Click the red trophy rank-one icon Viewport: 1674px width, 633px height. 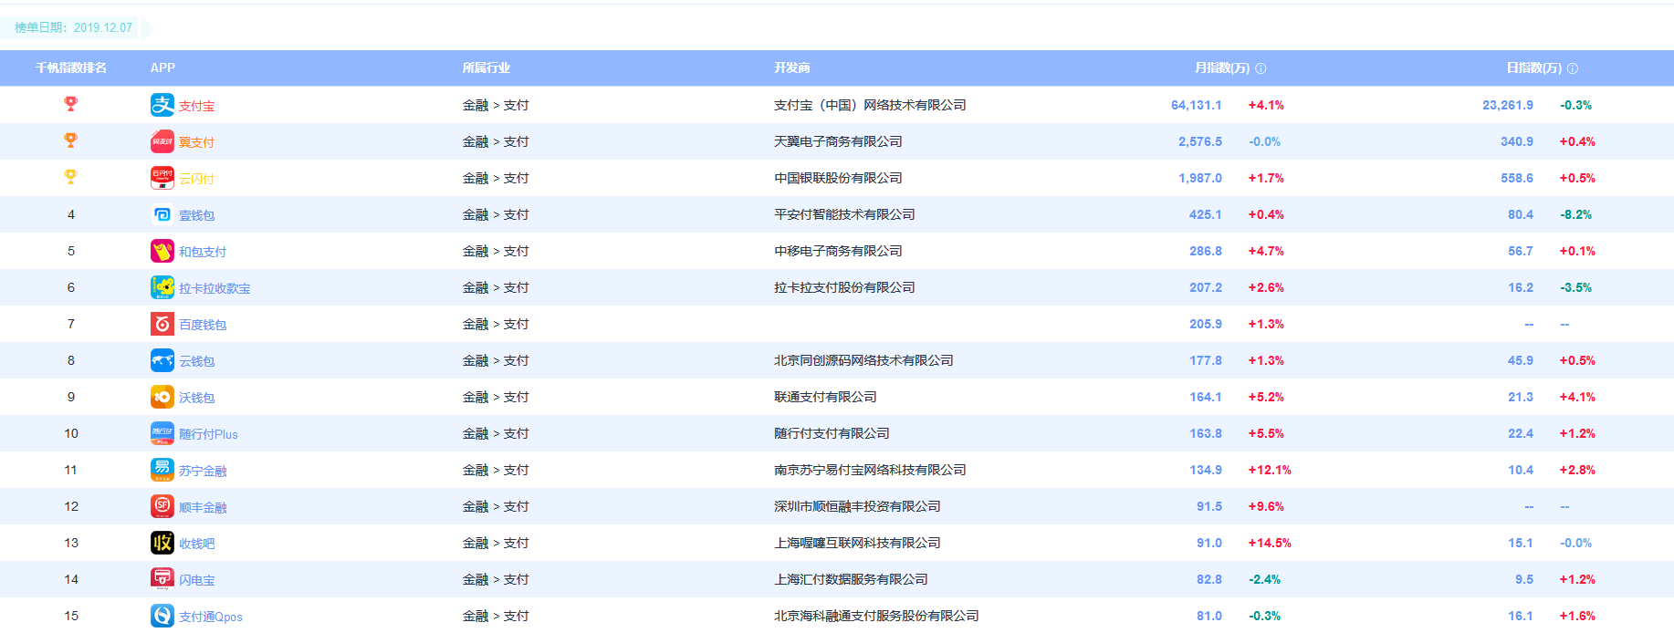pos(70,104)
